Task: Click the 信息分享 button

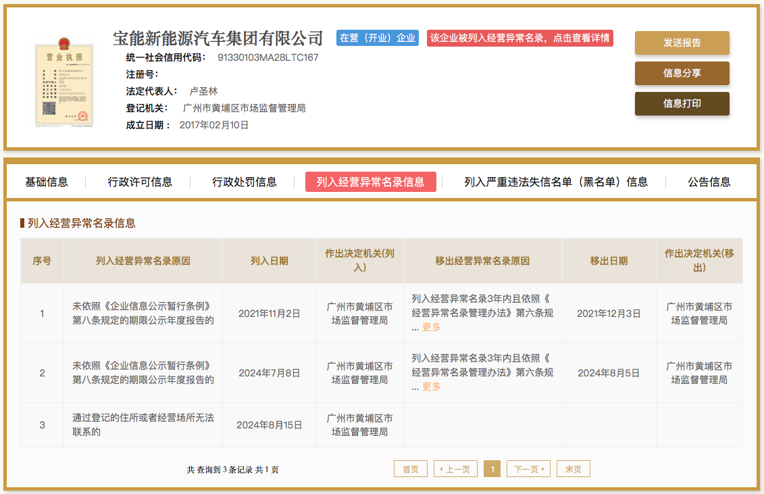Action: point(682,73)
